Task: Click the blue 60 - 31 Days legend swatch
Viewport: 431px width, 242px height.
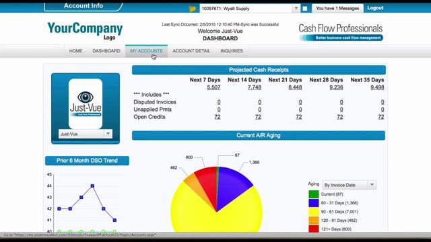Action: coord(314,203)
